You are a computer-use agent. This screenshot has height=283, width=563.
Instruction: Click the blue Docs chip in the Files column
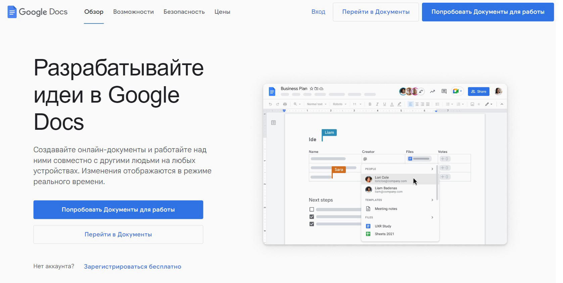(x=419, y=159)
